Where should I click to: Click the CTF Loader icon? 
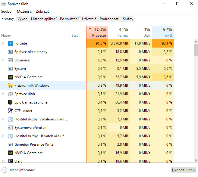(x=10, y=111)
